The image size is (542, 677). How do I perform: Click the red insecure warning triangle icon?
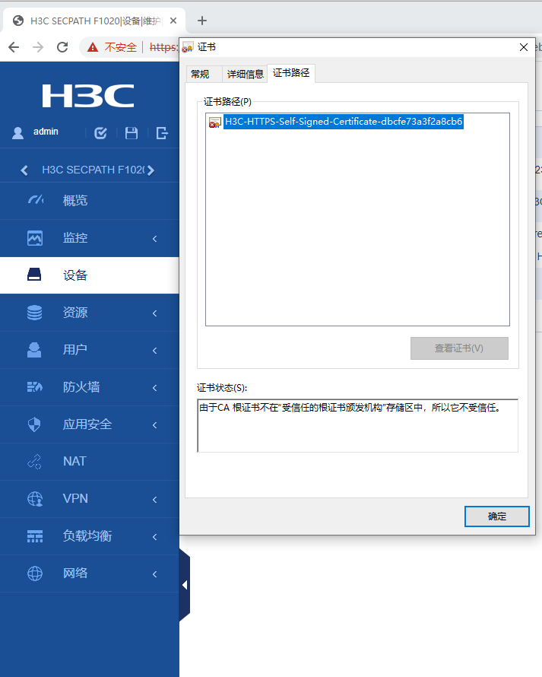point(93,47)
